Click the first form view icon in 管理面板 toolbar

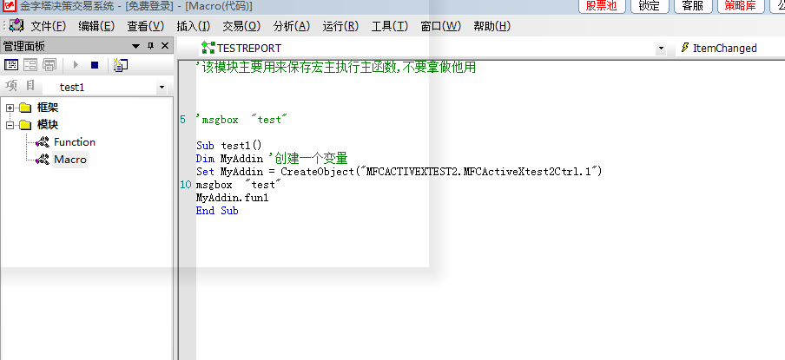coord(11,64)
